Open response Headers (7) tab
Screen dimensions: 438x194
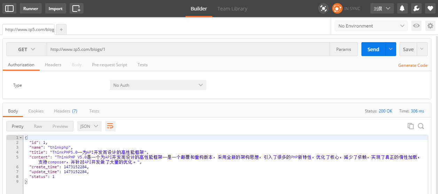coord(65,111)
